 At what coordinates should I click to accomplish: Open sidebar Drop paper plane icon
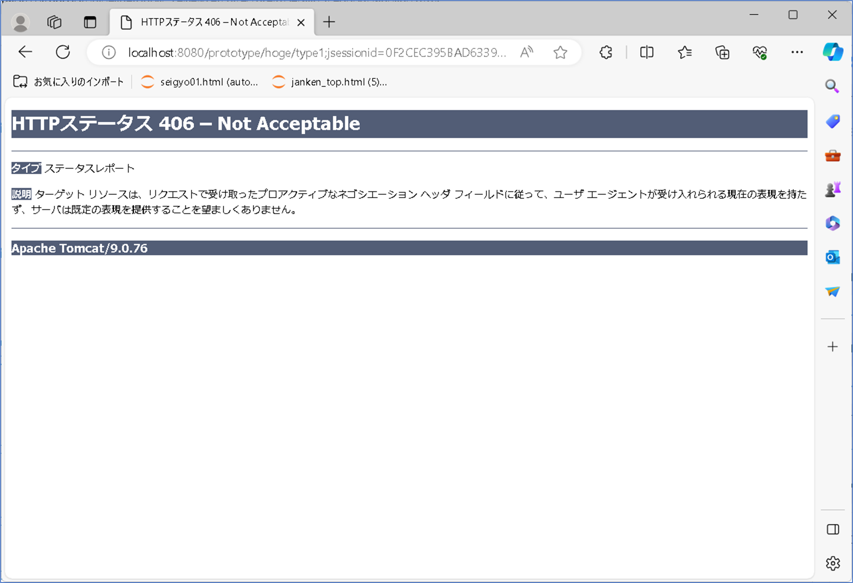(x=833, y=291)
